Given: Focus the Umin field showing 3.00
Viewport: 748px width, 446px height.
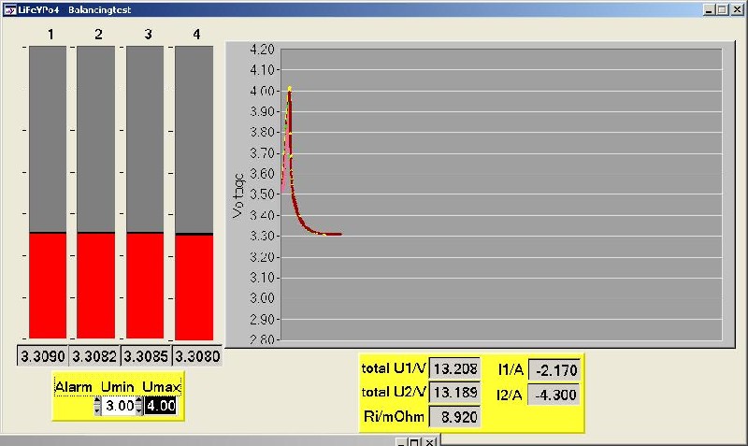Looking at the screenshot, I should pos(119,406).
